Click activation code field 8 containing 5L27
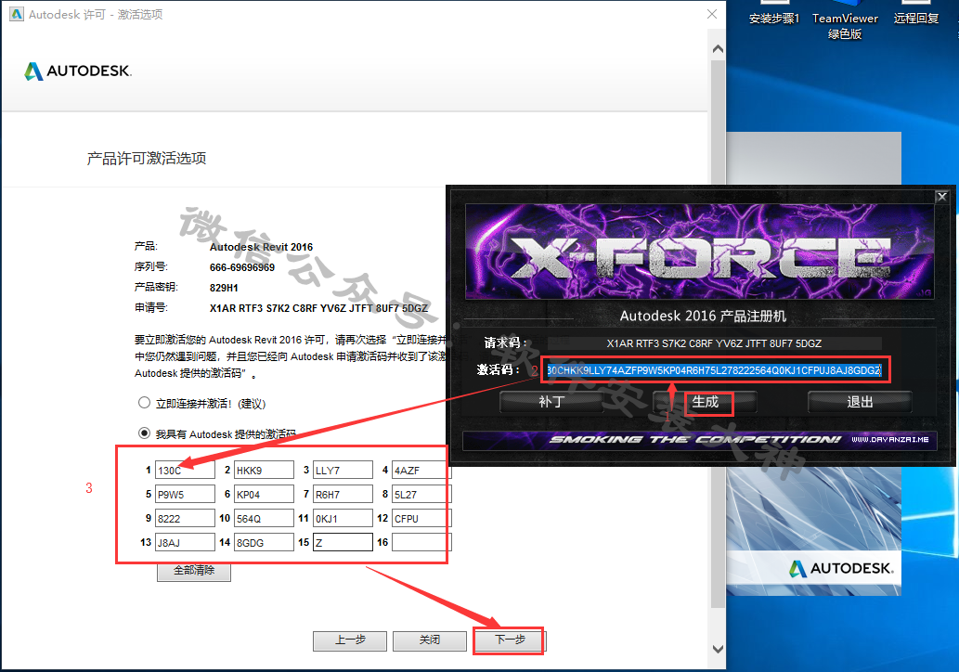959x672 pixels. point(421,494)
